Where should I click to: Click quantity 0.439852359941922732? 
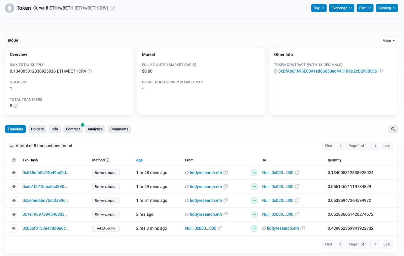tap(350, 228)
